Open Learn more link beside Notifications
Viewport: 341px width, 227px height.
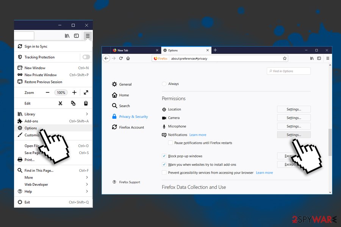(198, 135)
